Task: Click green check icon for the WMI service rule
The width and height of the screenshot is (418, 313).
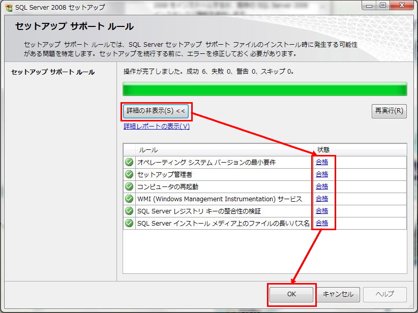Action: [129, 199]
